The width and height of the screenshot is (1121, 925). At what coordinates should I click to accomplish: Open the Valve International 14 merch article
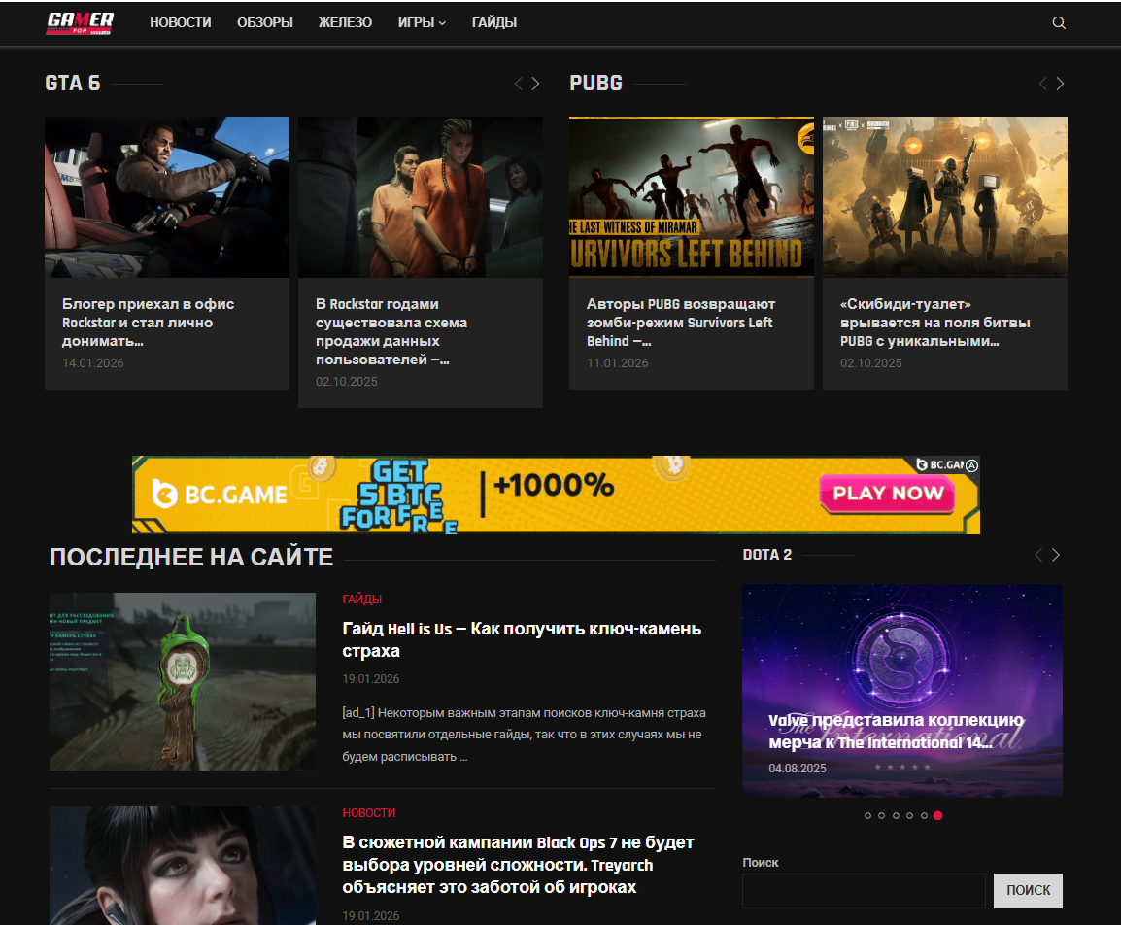click(896, 732)
